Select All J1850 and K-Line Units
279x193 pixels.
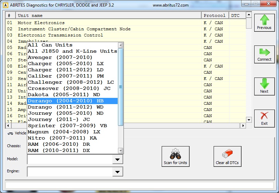click(73, 51)
